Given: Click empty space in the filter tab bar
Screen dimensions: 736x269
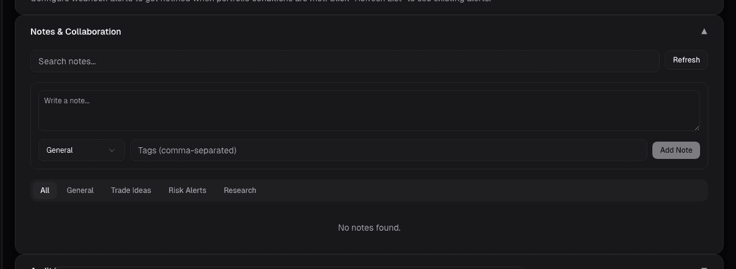Looking at the screenshot, I should click(x=483, y=190).
